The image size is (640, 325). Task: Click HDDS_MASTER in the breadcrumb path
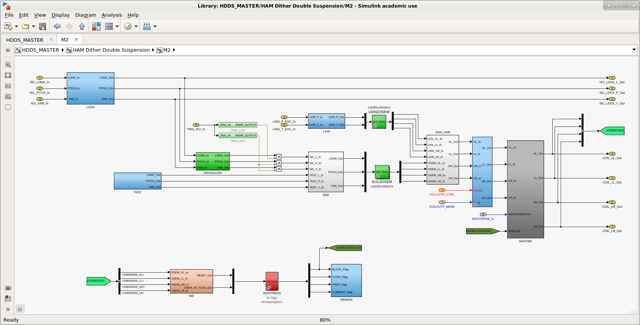coord(41,50)
